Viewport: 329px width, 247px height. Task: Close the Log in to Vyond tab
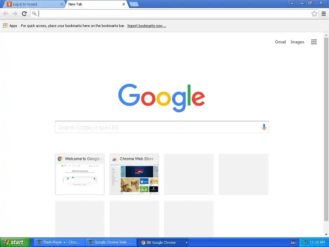click(x=61, y=4)
